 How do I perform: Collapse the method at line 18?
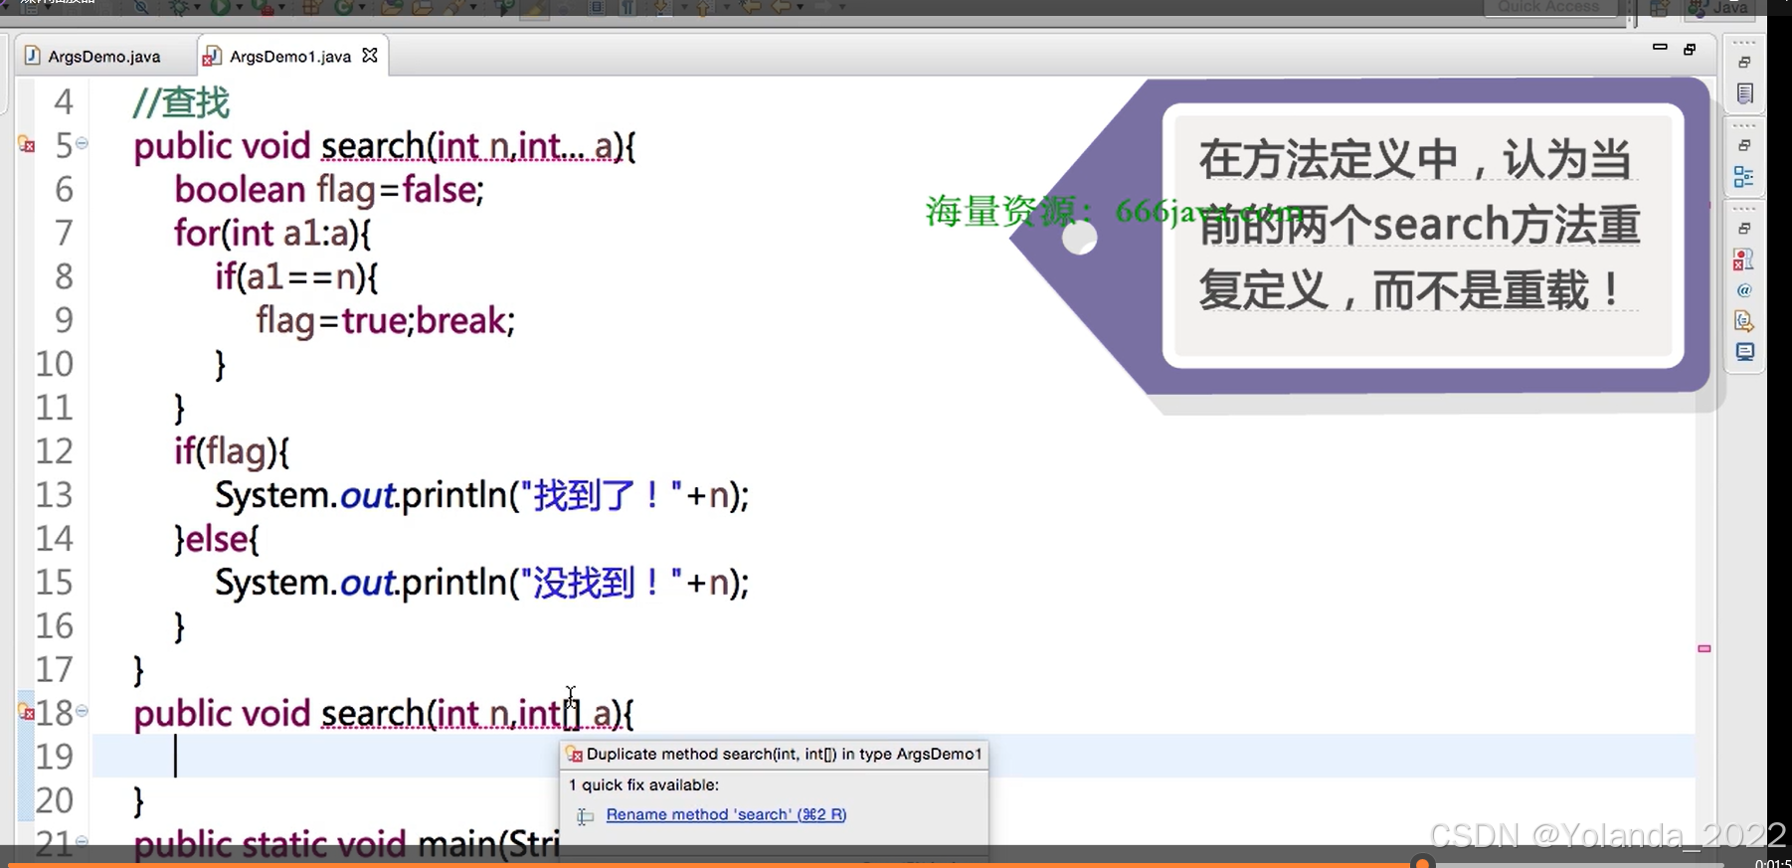83,711
